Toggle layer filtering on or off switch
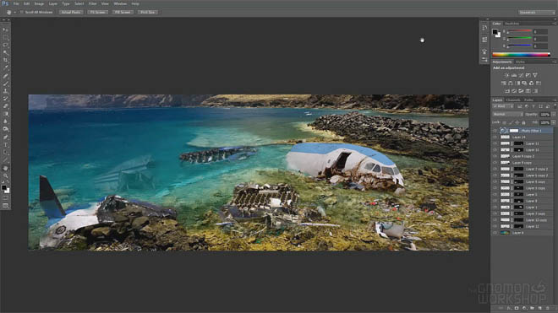This screenshot has width=558, height=313. click(x=555, y=105)
